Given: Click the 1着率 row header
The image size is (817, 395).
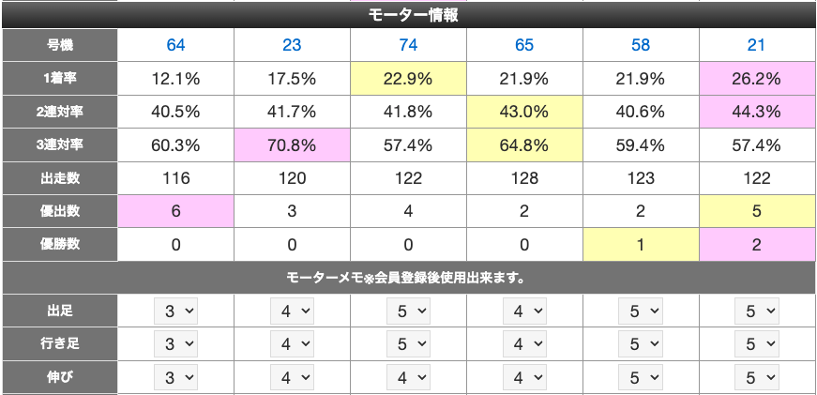Looking at the screenshot, I should tap(59, 79).
